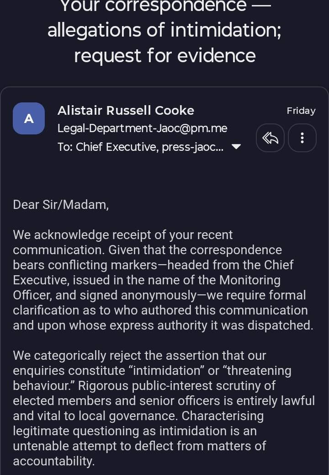The height and width of the screenshot is (475, 329).
Task: Tap the paragraph starting 'We categorically reject'
Action: coord(164,408)
